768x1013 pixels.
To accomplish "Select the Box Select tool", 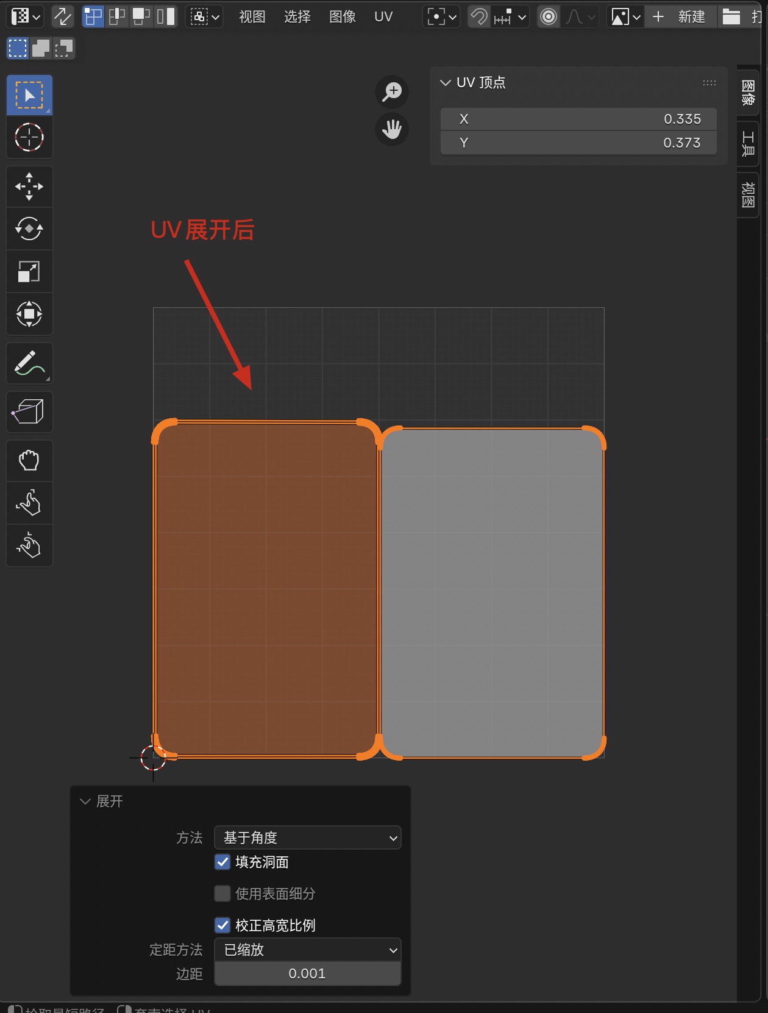I will pyautogui.click(x=29, y=95).
